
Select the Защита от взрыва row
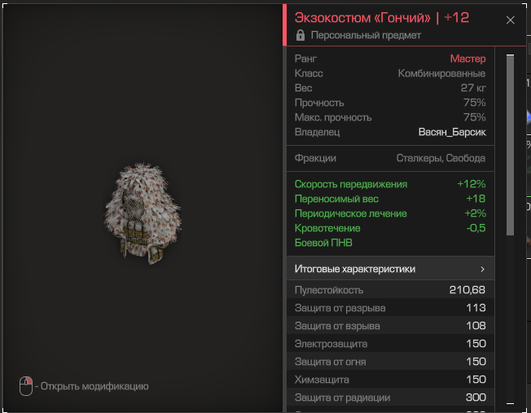click(390, 326)
